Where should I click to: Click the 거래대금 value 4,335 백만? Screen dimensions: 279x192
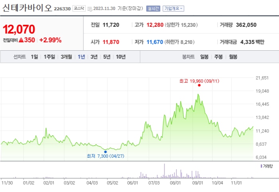252,42
